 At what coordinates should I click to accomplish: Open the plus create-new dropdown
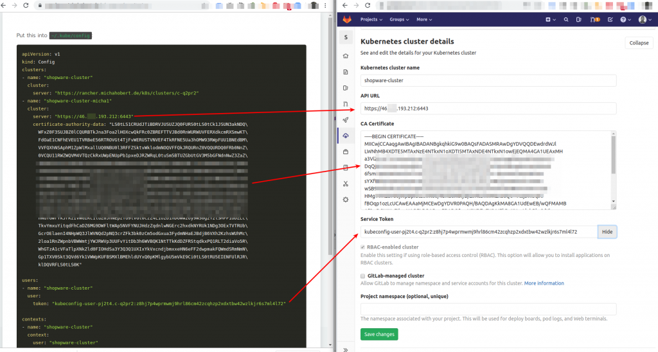551,20
